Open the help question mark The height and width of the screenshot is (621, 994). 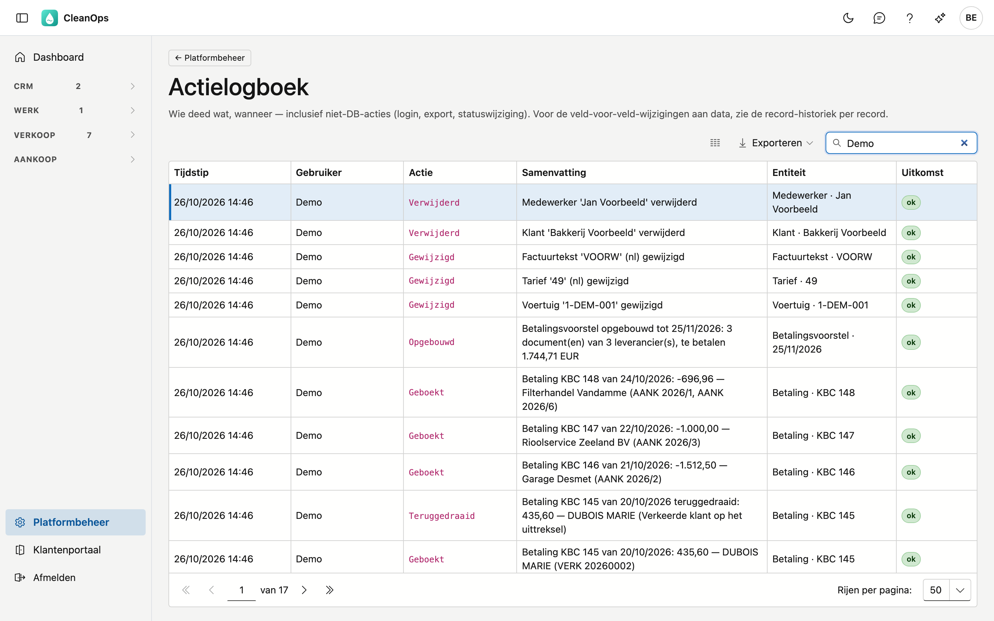coord(909,18)
